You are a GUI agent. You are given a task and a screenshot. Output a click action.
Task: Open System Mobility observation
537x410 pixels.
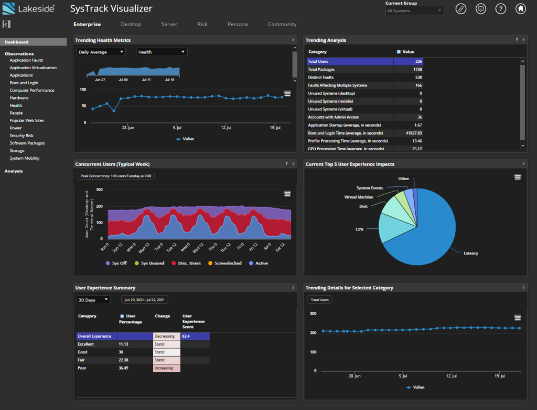25,158
